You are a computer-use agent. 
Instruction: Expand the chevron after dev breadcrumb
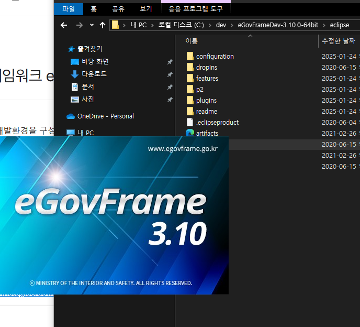click(232, 25)
